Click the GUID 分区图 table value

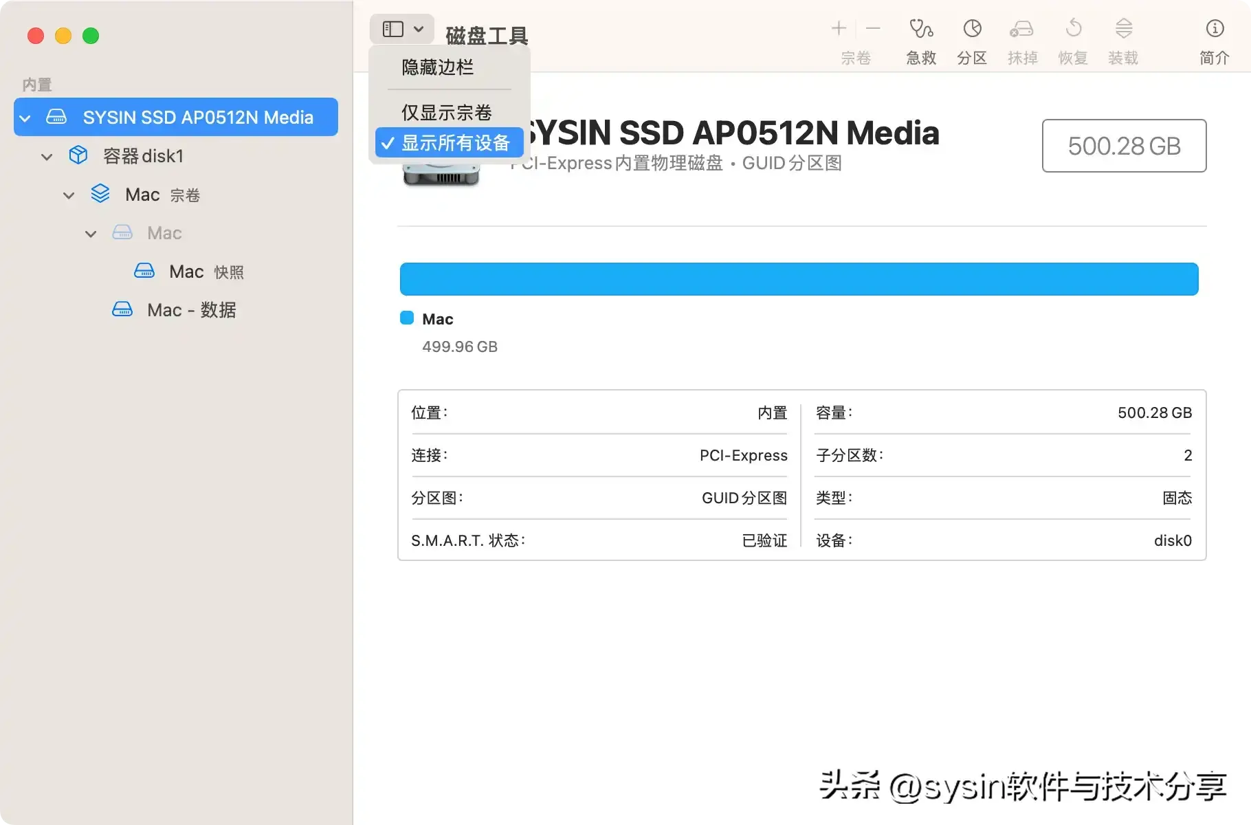click(744, 498)
